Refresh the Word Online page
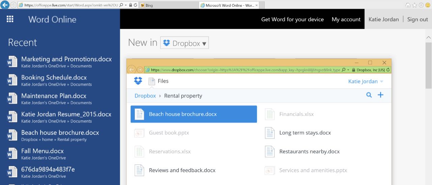The height and width of the screenshot is (185, 432). pos(135,5)
